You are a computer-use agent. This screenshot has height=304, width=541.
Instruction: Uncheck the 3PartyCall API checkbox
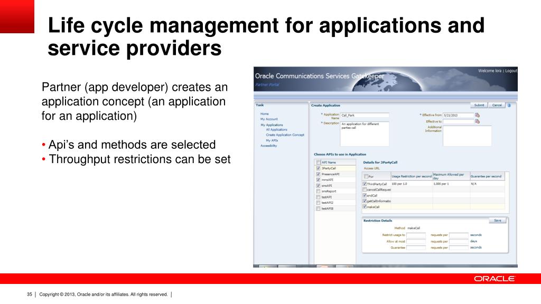(x=318, y=168)
